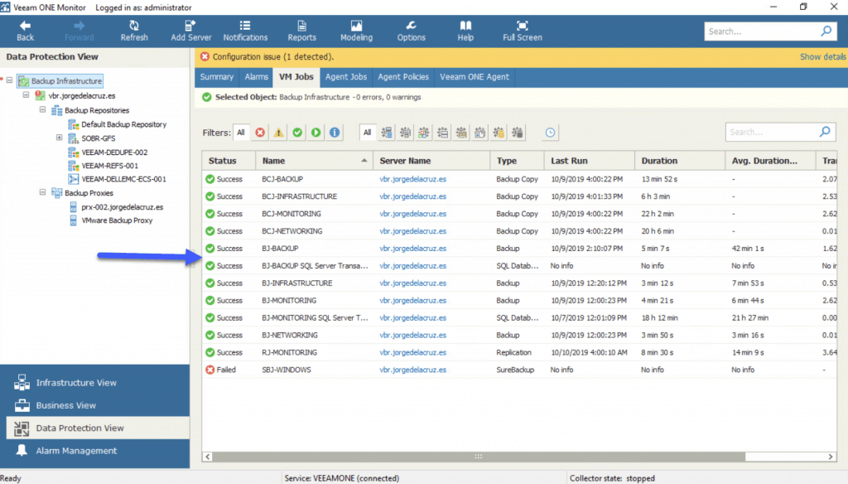Switch to the Alarms tab
848x484 pixels.
click(257, 77)
